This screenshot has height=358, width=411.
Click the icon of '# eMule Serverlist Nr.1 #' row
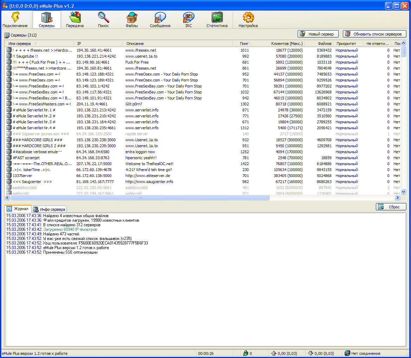pos(9,110)
